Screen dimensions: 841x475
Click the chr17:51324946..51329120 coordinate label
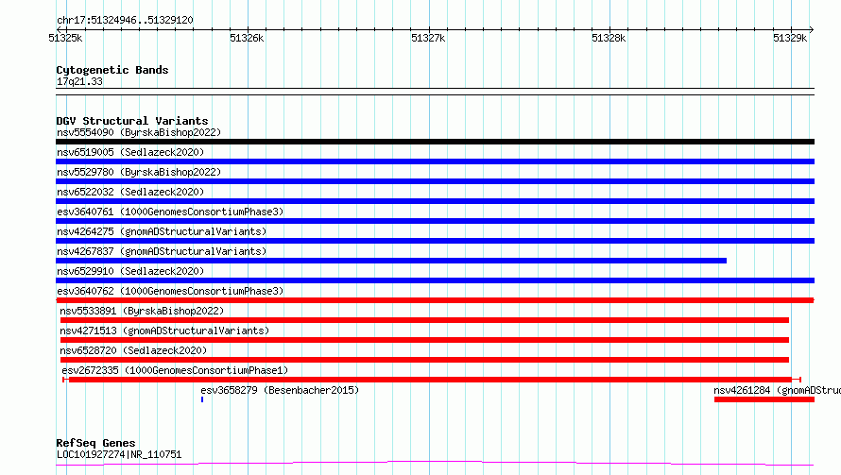coord(125,20)
